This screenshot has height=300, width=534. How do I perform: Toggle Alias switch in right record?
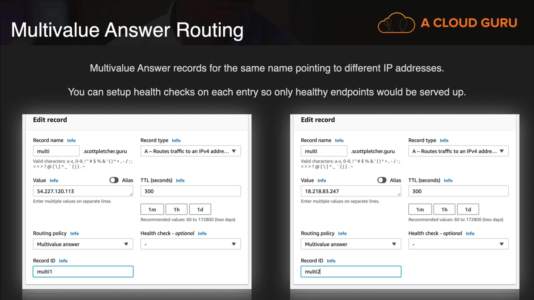point(382,180)
